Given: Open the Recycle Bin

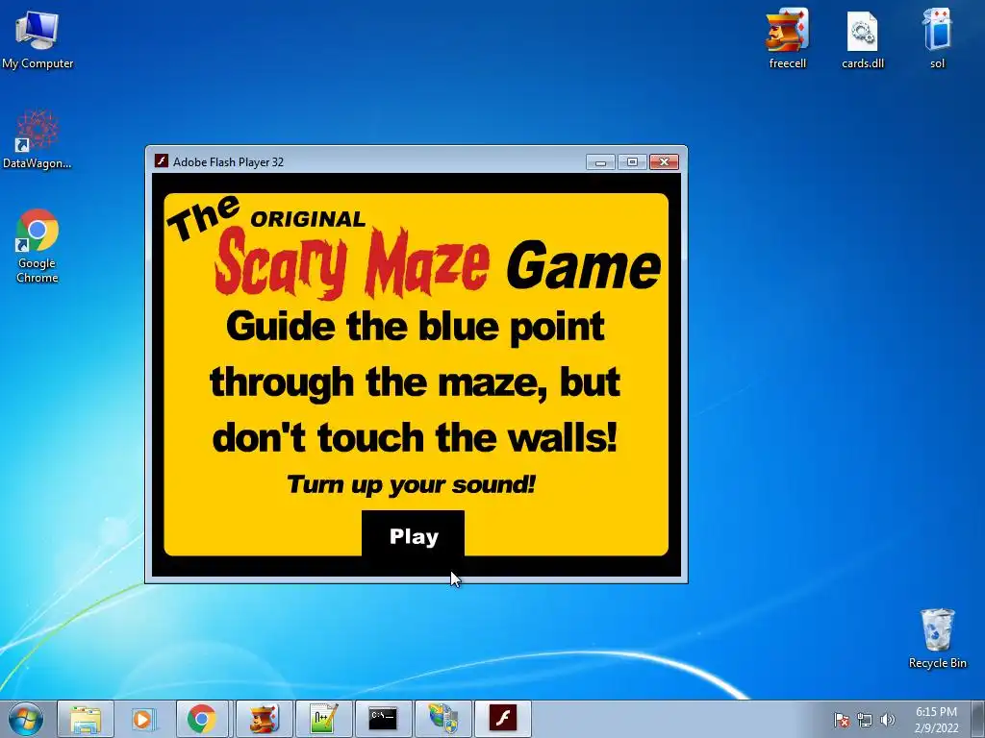Looking at the screenshot, I should [937, 638].
